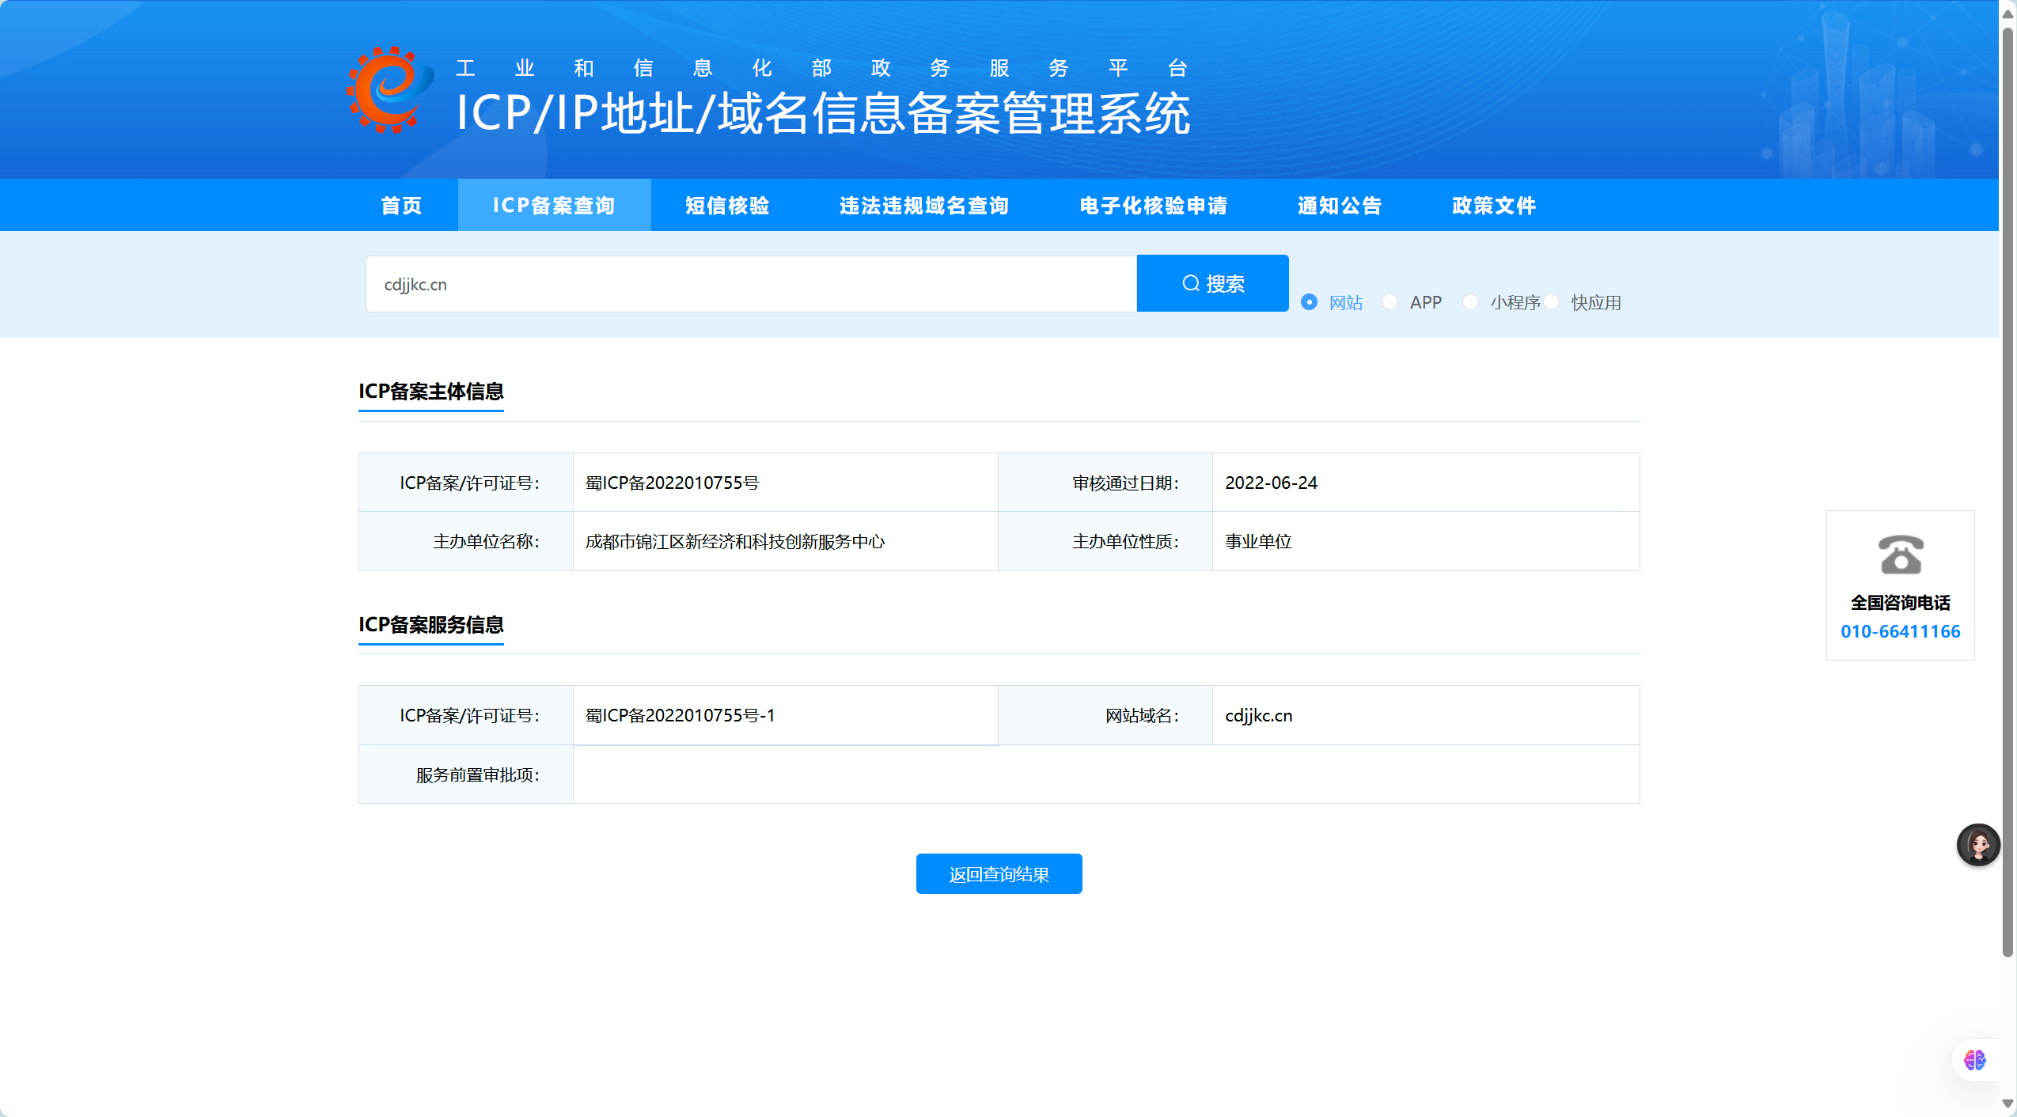
Task: Click the vertical page scrollbar
Action: pyautogui.click(x=2008, y=490)
